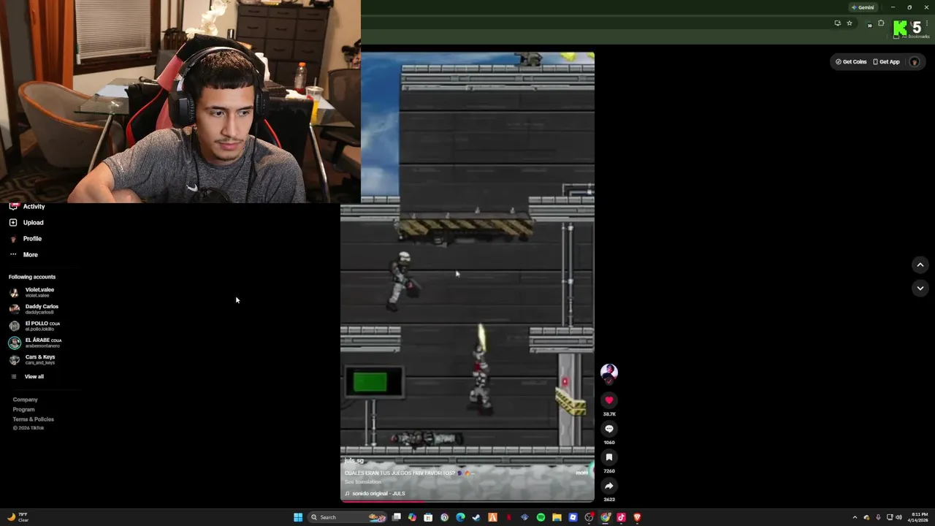Screen dimensions: 935x526
Task: Open Roblox from the taskbar
Action: click(573, 517)
